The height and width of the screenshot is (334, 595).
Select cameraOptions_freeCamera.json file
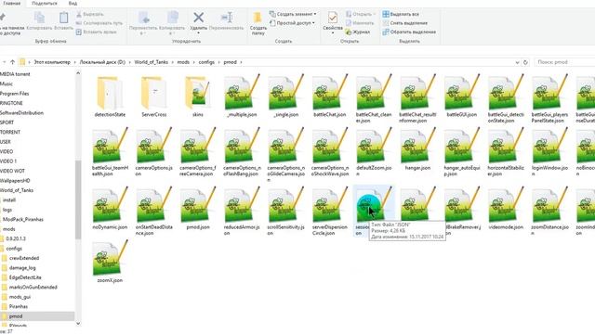(198, 152)
